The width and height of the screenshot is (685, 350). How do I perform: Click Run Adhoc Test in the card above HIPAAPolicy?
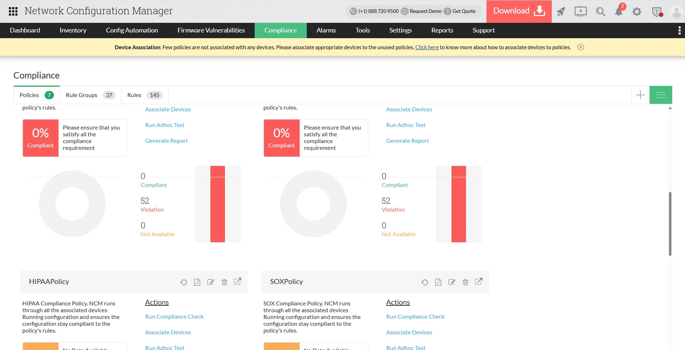coord(165,125)
